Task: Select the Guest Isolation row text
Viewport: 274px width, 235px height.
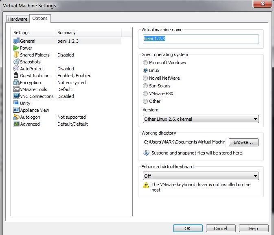Action: click(x=35, y=76)
